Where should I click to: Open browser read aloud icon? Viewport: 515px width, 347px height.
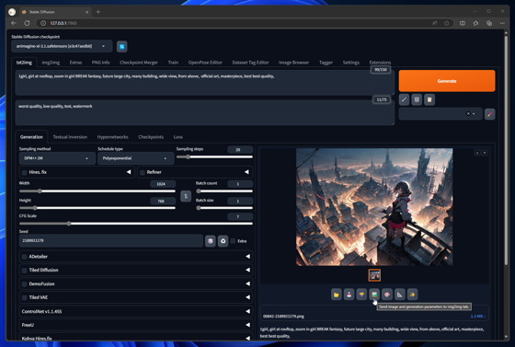[434, 23]
